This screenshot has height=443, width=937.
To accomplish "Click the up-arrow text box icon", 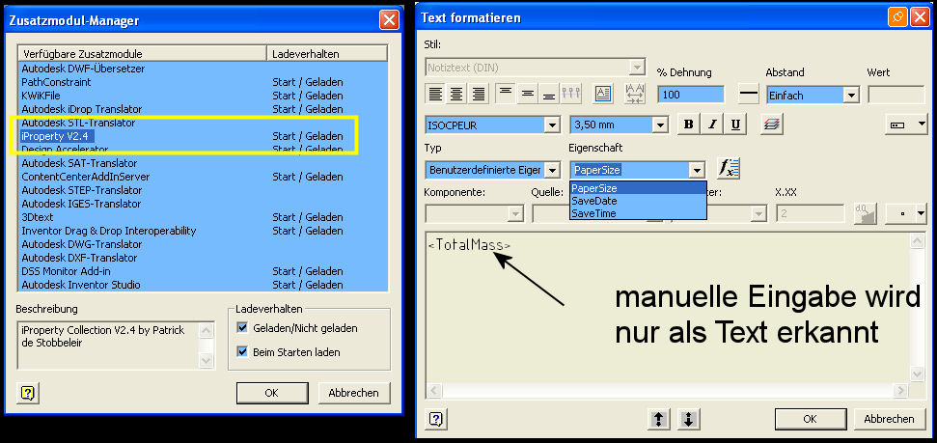I will pos(658,419).
